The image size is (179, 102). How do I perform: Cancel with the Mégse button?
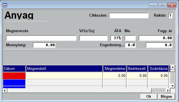tap(166, 97)
